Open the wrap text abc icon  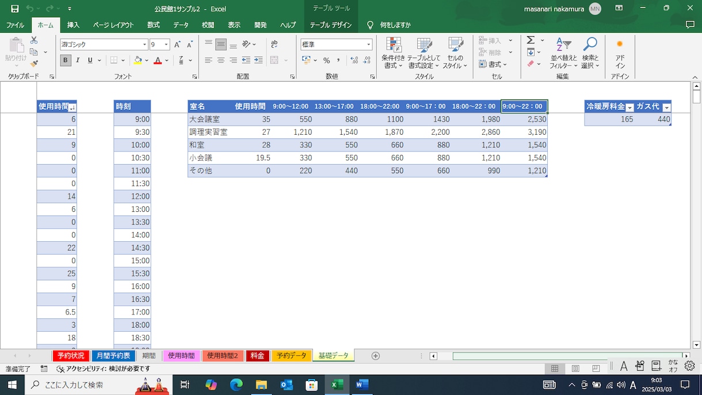(274, 44)
